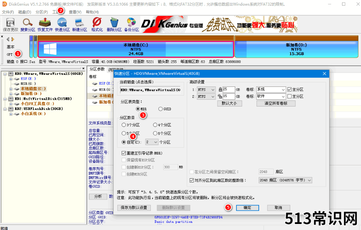Close the left tree panel with its x
Viewport: 361px width, 230px height.
[83, 68]
